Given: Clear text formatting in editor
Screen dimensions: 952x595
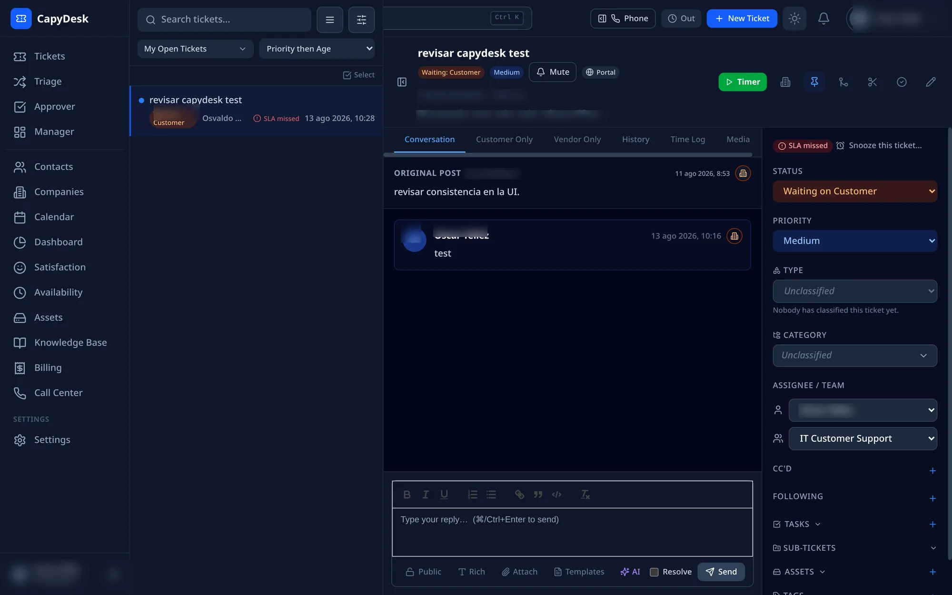Looking at the screenshot, I should (585, 495).
